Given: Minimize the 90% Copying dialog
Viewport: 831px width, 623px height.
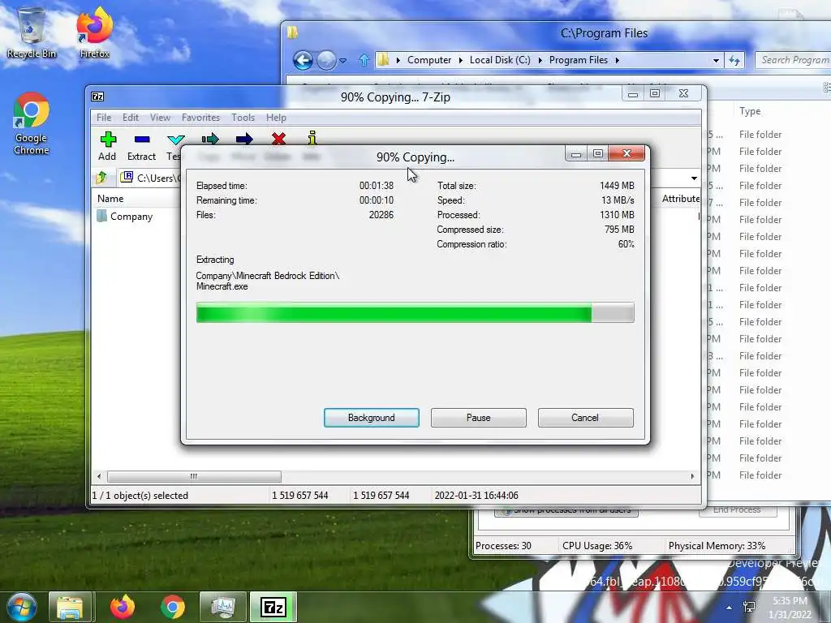Looking at the screenshot, I should click(x=576, y=153).
